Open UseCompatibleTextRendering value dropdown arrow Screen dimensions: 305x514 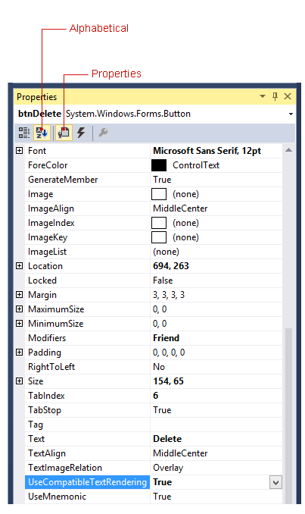(276, 482)
